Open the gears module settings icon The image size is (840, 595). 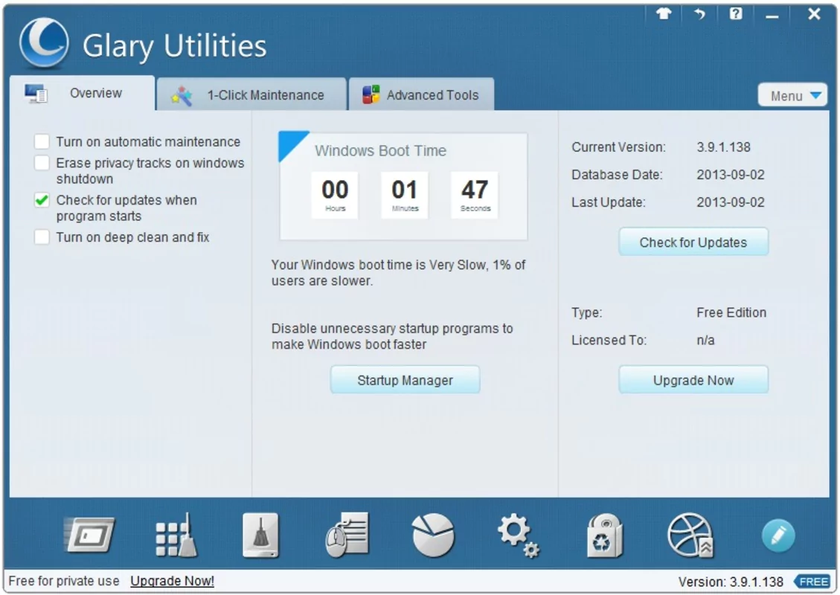pos(519,537)
